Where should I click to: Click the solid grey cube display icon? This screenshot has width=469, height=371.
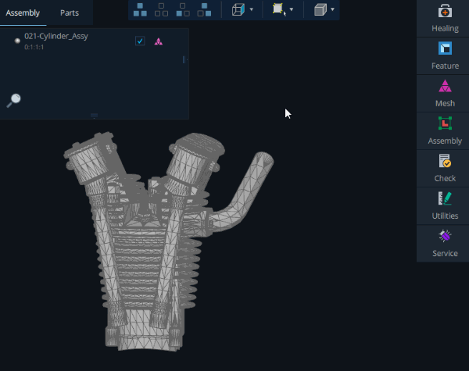click(320, 9)
